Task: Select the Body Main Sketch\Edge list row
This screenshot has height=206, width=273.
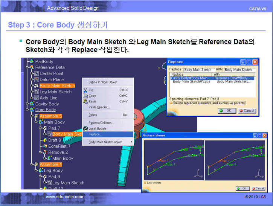Action: point(191,81)
